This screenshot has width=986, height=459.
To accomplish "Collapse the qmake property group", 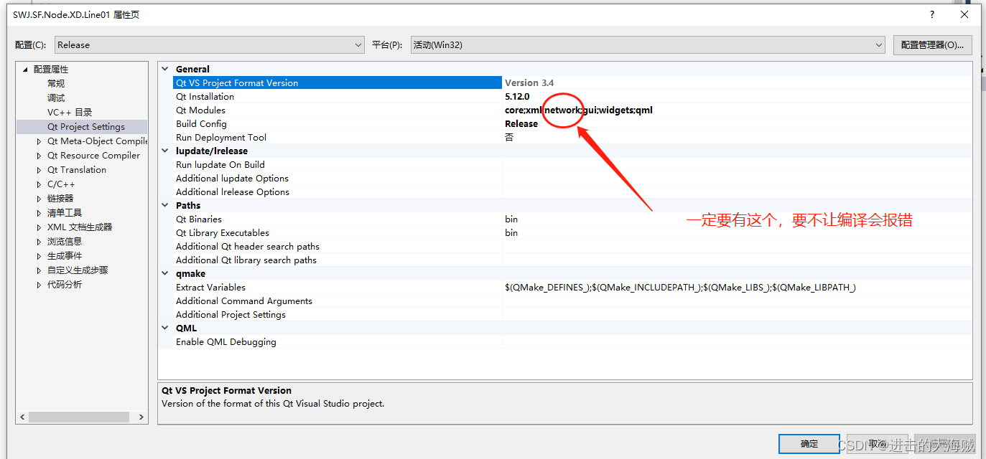I will 166,274.
